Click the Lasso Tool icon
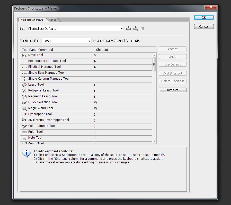 tap(24, 85)
